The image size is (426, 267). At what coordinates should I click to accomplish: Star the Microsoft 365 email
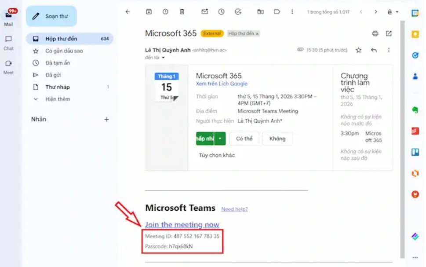click(358, 50)
